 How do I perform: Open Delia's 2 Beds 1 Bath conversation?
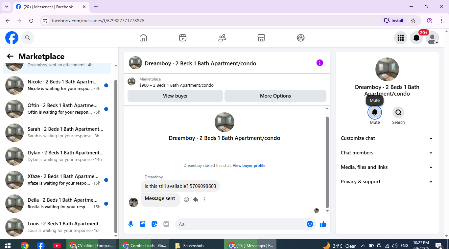[x=57, y=204]
